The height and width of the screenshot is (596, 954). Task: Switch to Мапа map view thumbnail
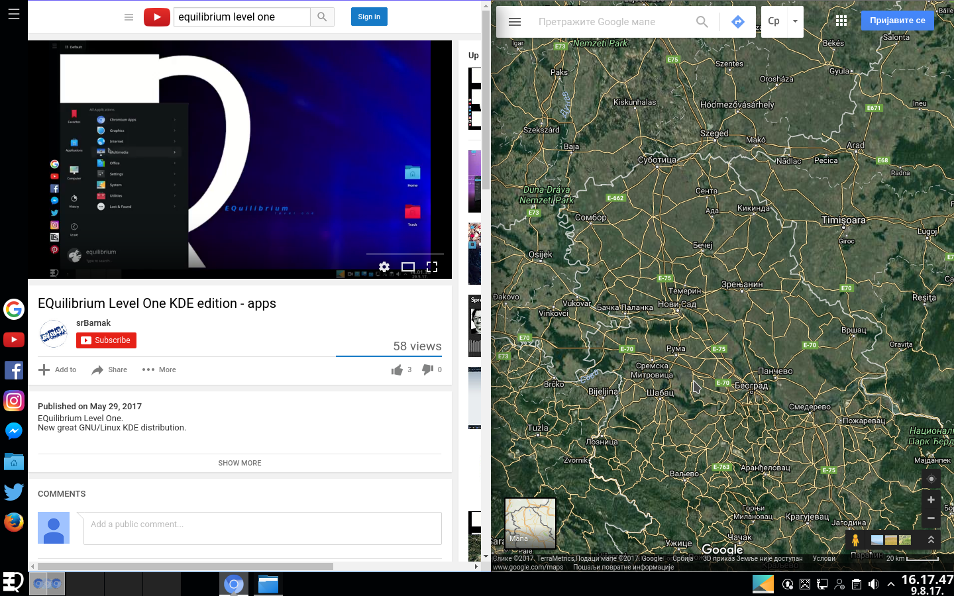point(531,523)
